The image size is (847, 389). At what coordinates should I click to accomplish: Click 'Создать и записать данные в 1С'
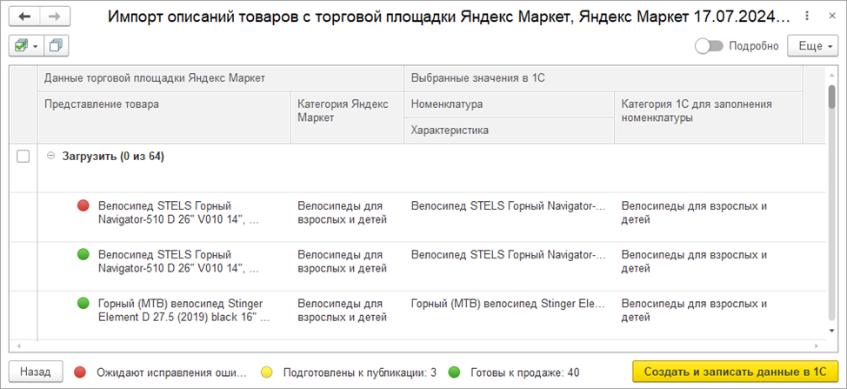(x=734, y=372)
